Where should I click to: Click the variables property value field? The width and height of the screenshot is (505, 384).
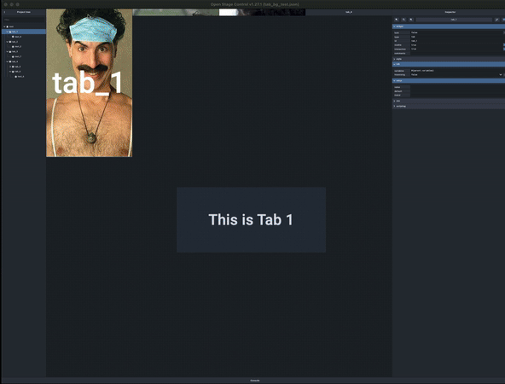click(x=456, y=71)
